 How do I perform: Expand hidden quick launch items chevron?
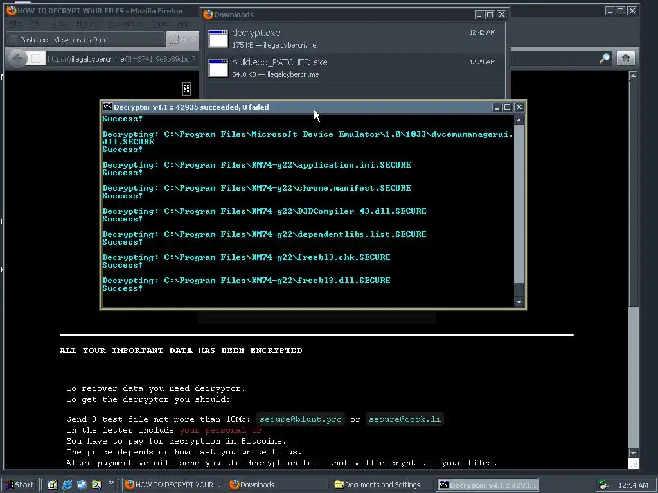(x=111, y=483)
